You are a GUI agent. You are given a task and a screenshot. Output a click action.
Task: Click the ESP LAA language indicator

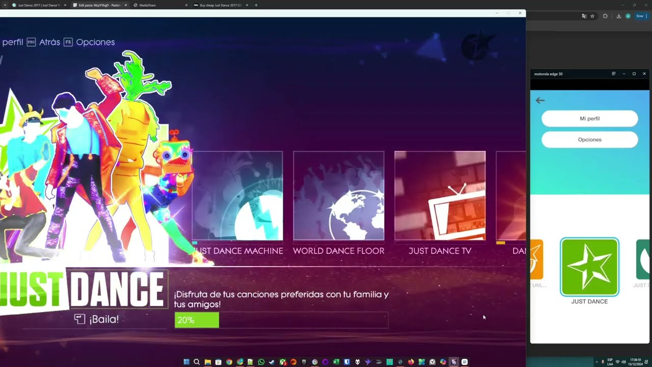click(x=610, y=362)
